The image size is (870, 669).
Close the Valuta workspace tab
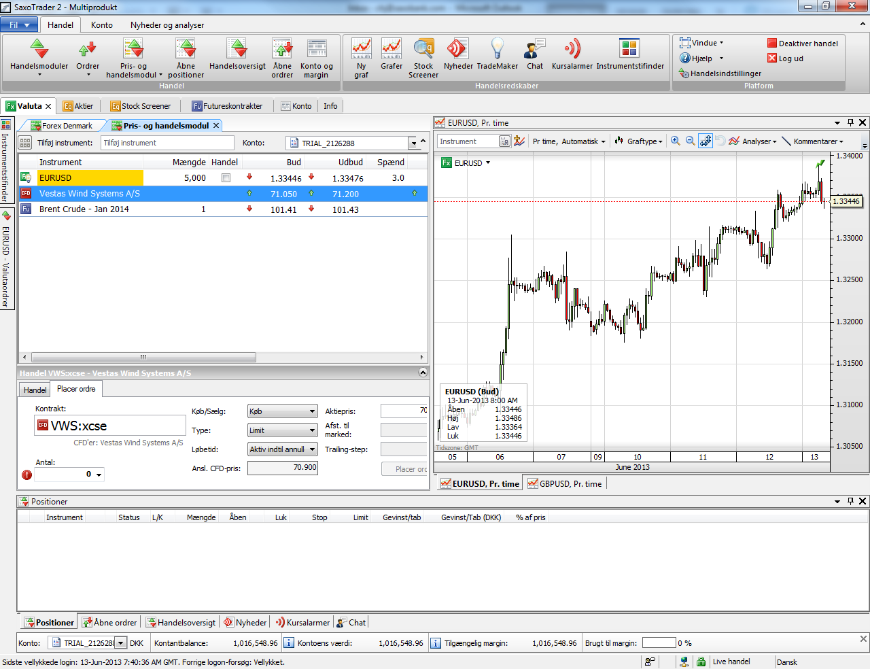coord(48,106)
